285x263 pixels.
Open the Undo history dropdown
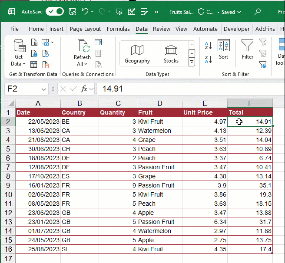[93, 12]
